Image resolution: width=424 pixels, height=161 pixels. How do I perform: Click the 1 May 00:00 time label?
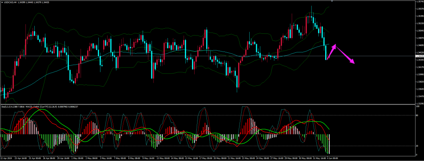click(77, 158)
